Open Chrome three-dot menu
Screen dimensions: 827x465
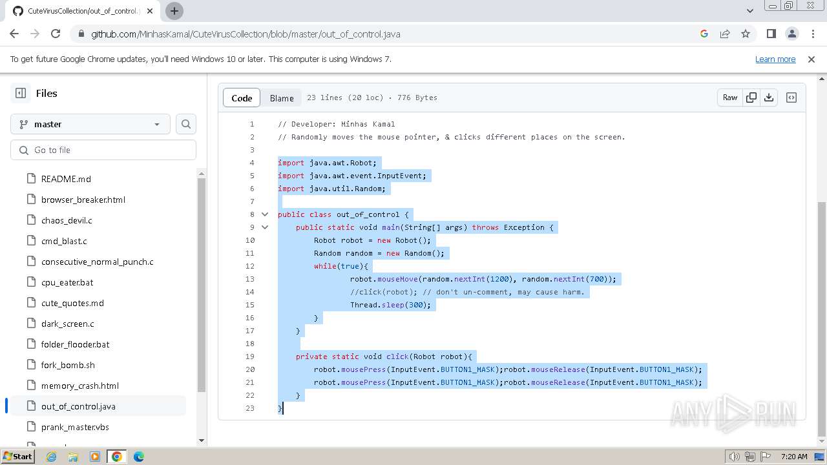pyautogui.click(x=812, y=34)
